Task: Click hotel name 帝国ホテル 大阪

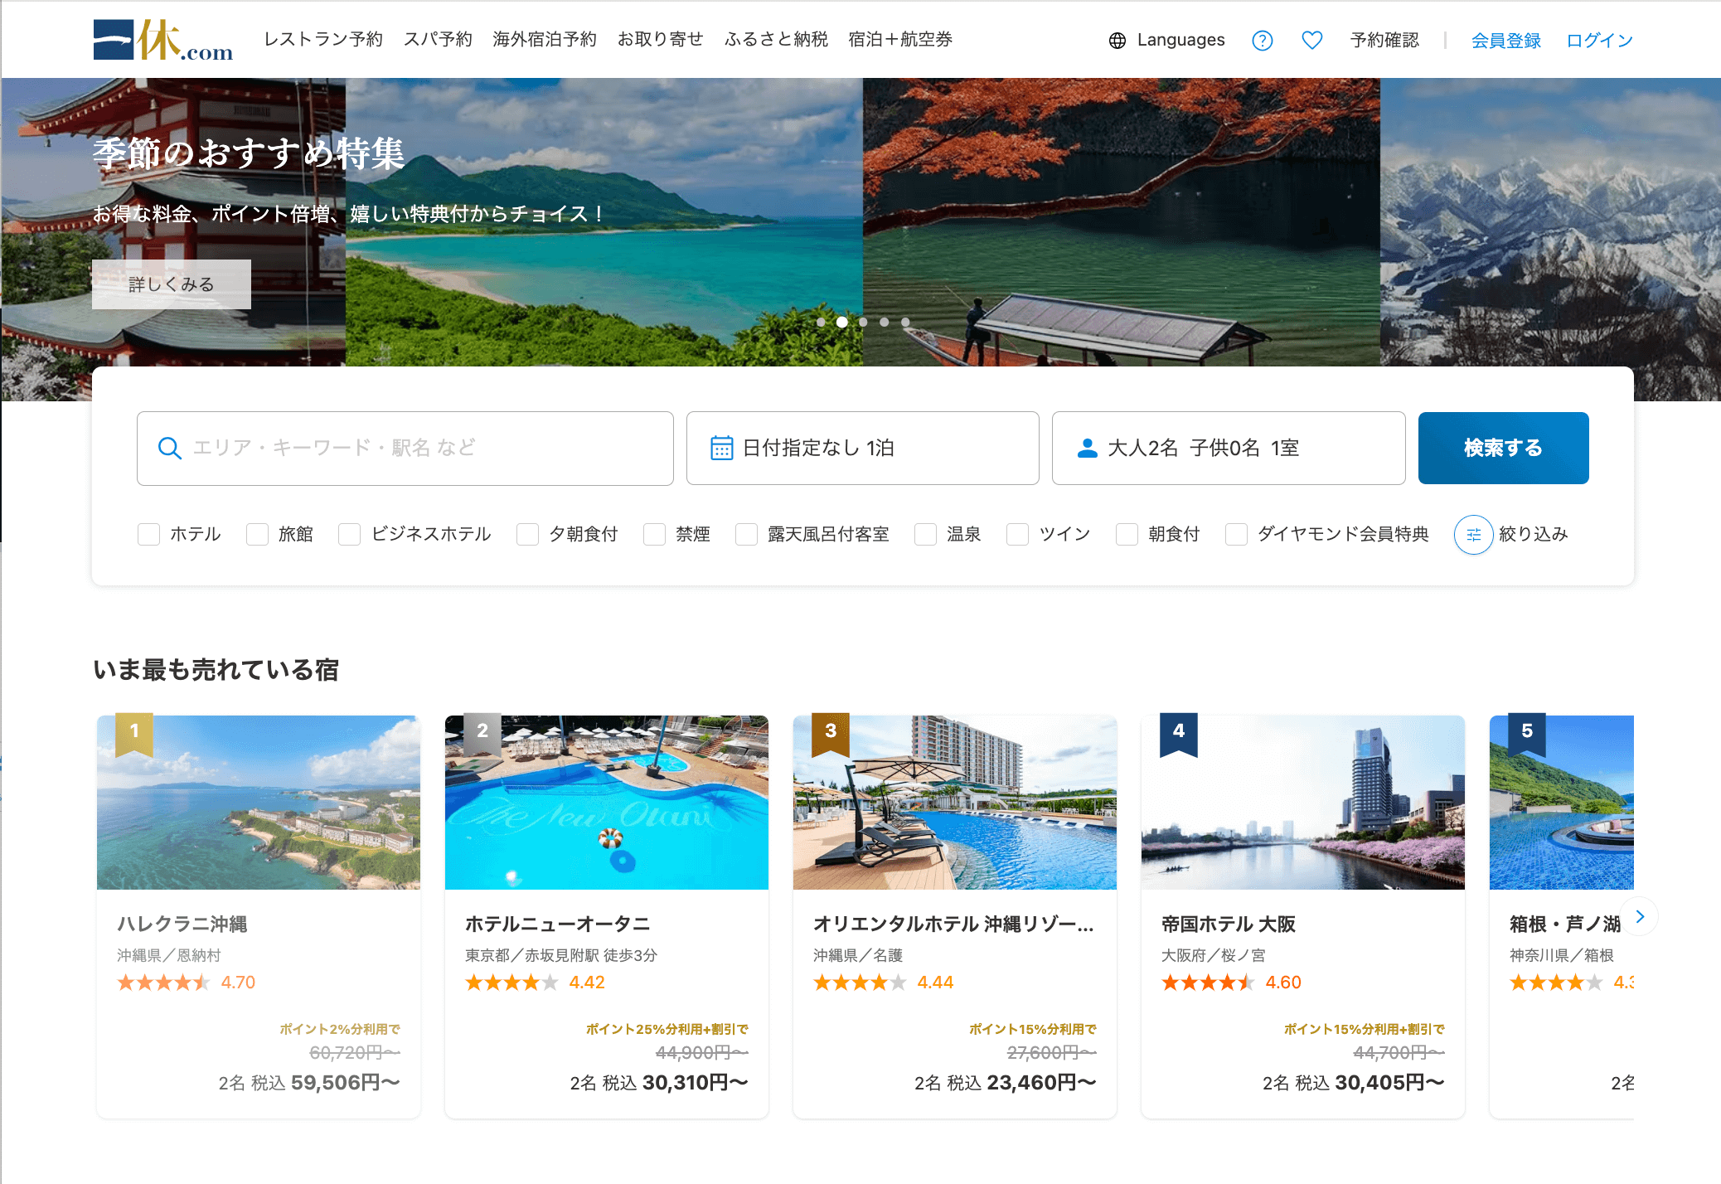Action: (1229, 924)
